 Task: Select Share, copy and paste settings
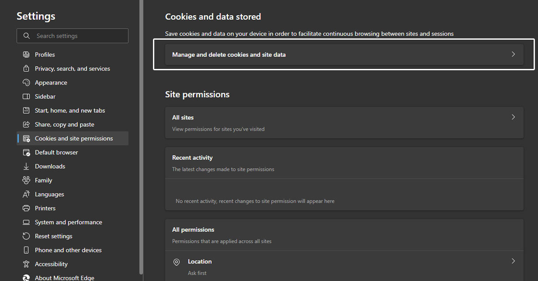[73, 124]
